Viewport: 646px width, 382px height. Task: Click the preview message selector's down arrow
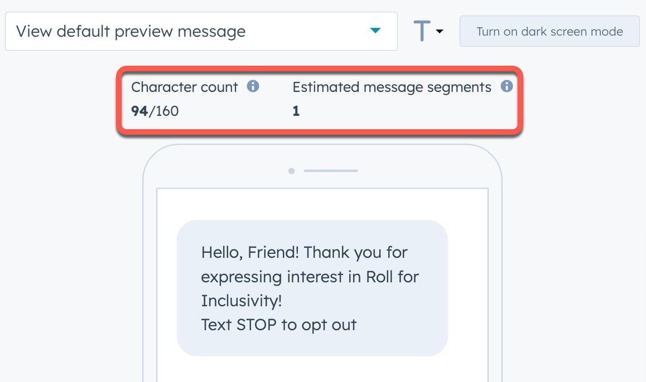click(375, 31)
